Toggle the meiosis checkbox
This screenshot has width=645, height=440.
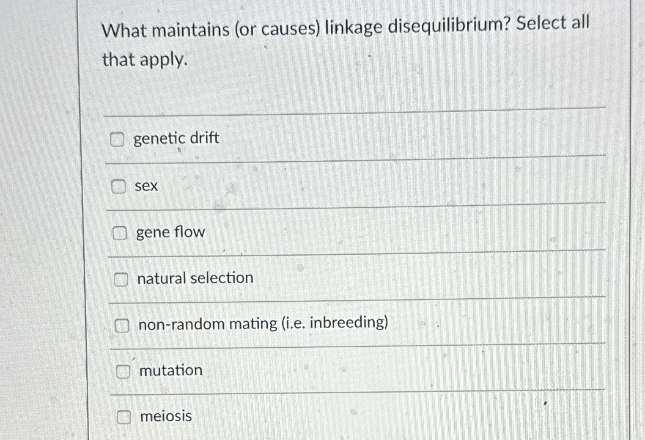click(125, 418)
